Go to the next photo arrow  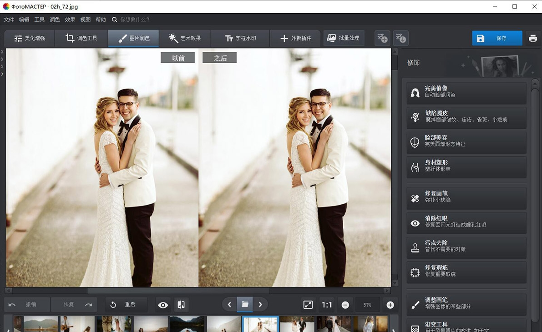260,305
